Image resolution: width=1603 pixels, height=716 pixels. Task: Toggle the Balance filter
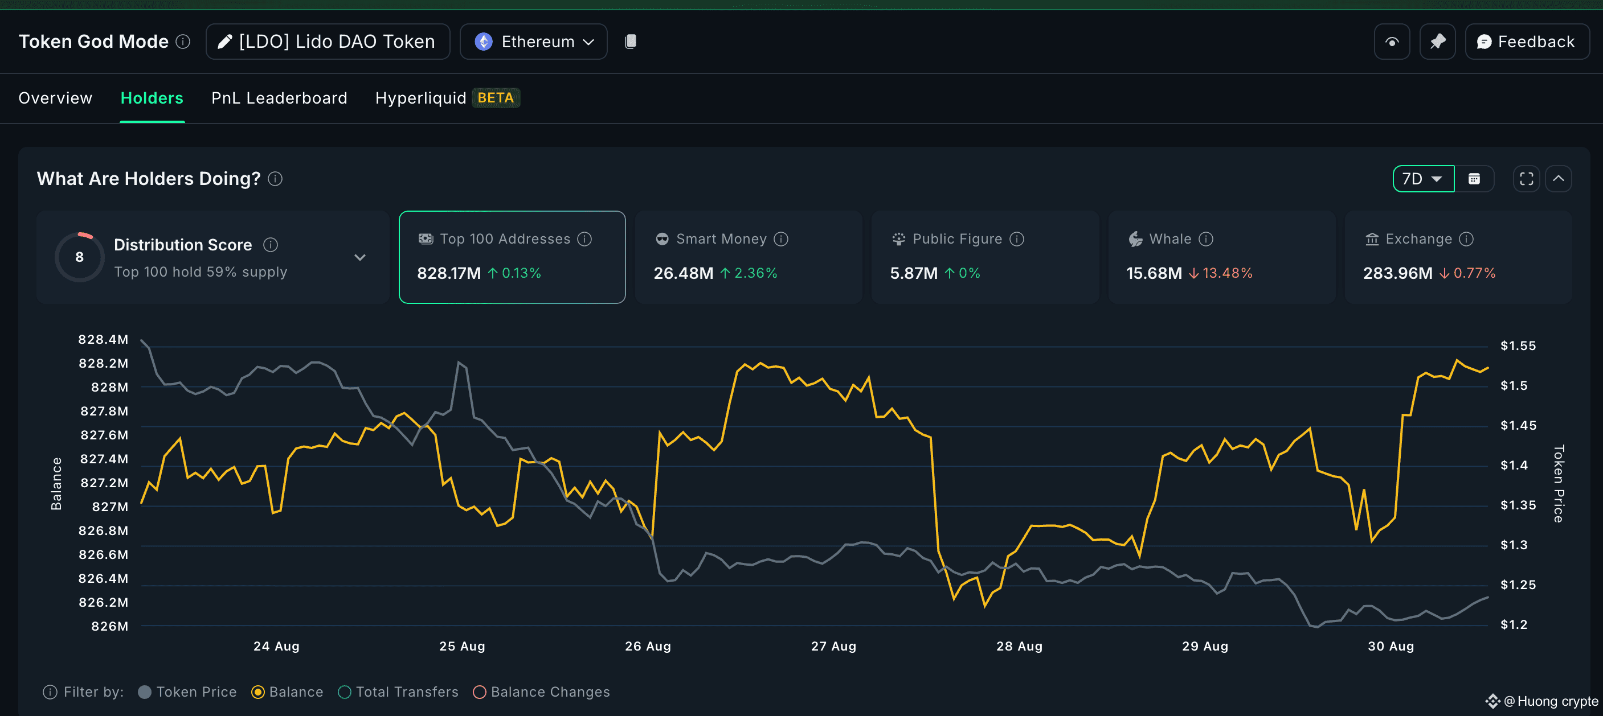point(288,692)
